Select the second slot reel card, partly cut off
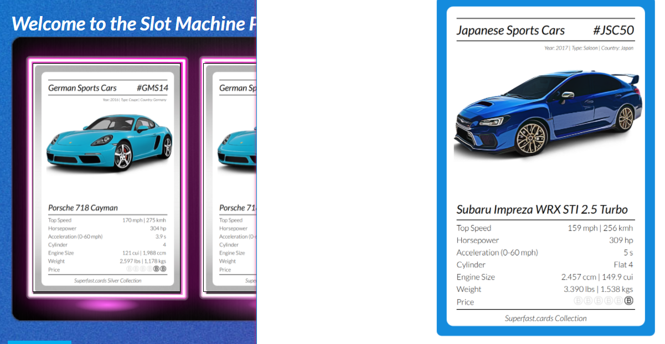Image resolution: width=665 pixels, height=344 pixels. [x=229, y=178]
